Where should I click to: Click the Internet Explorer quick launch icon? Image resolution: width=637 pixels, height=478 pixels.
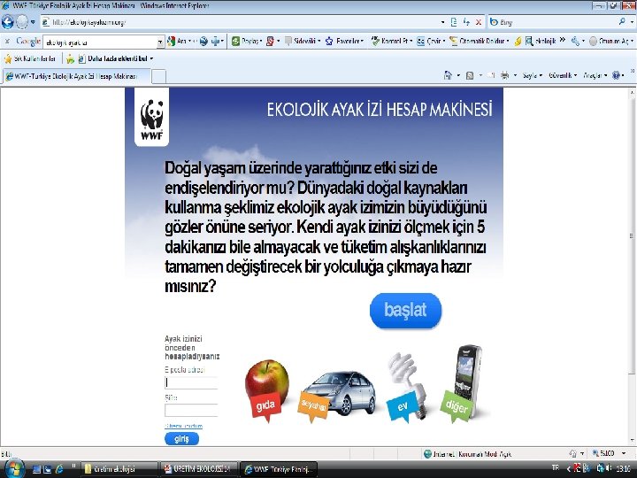click(x=59, y=469)
